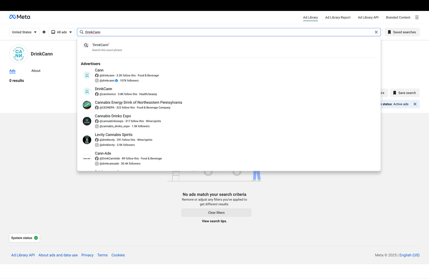Click the Instagram icon beside @cannabis_drinks_expo
This screenshot has height=279, width=429.
(97, 126)
